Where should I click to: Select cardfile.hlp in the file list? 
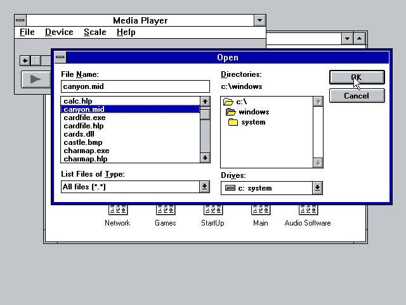coord(130,126)
